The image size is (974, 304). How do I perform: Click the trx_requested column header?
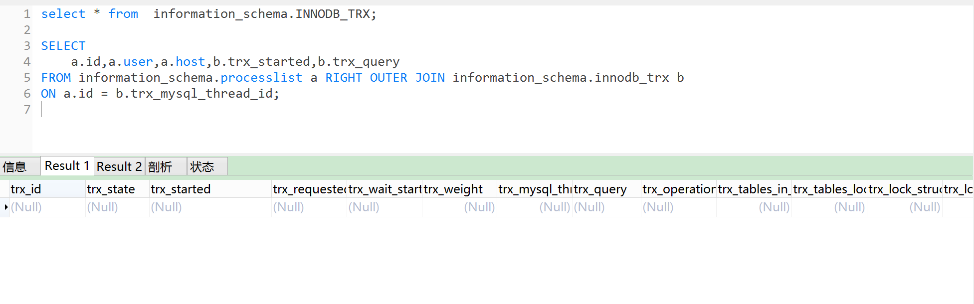(x=309, y=189)
